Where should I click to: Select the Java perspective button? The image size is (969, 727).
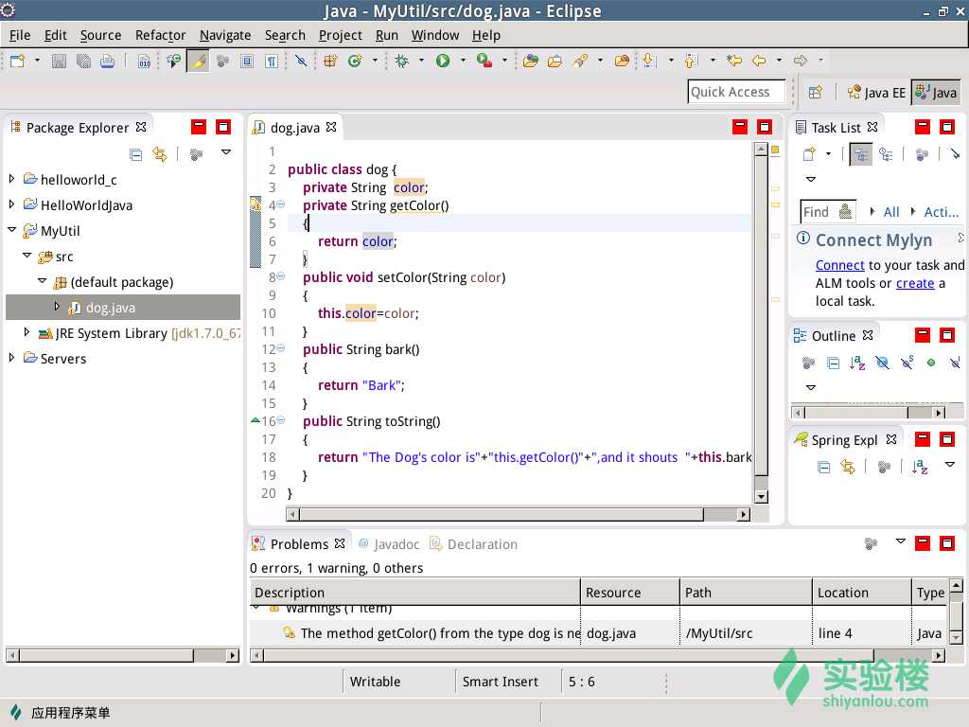pyautogui.click(x=936, y=93)
